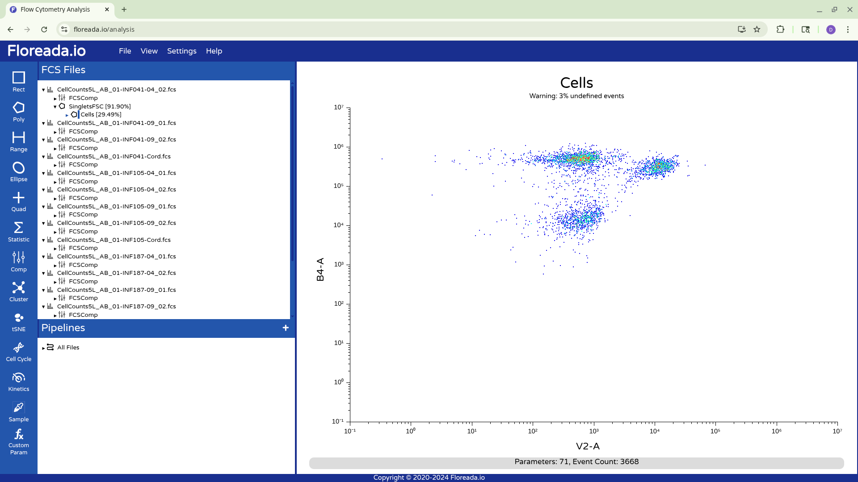The image size is (858, 482).
Task: Select the Rect gate tool
Action: pos(18,81)
